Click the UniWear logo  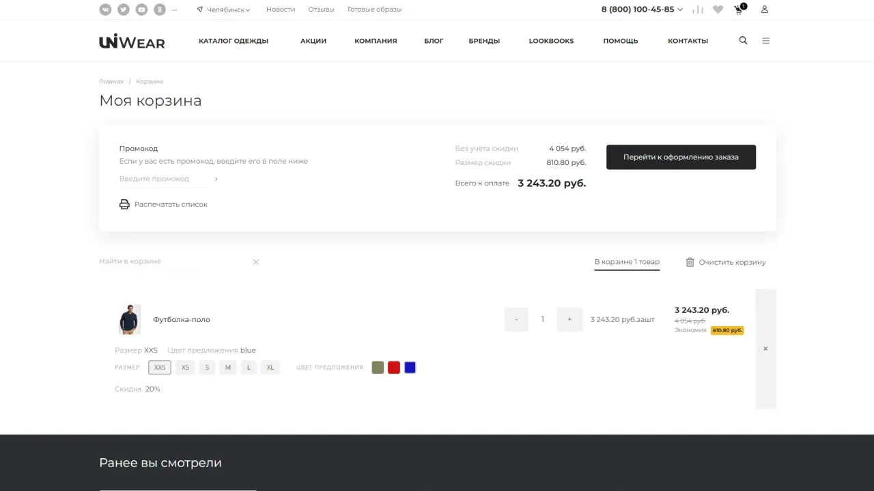click(x=132, y=41)
